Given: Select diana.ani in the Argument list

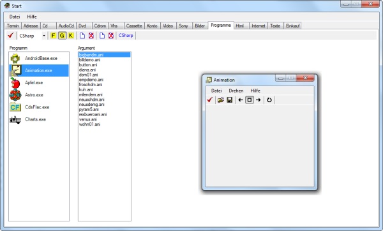Looking at the screenshot, I should 104,70.
